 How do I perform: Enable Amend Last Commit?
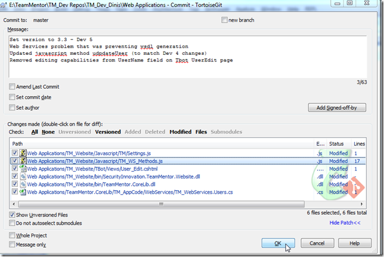pyautogui.click(x=12, y=86)
